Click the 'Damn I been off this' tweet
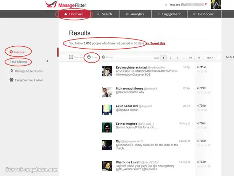234x176 pixels. [137, 127]
